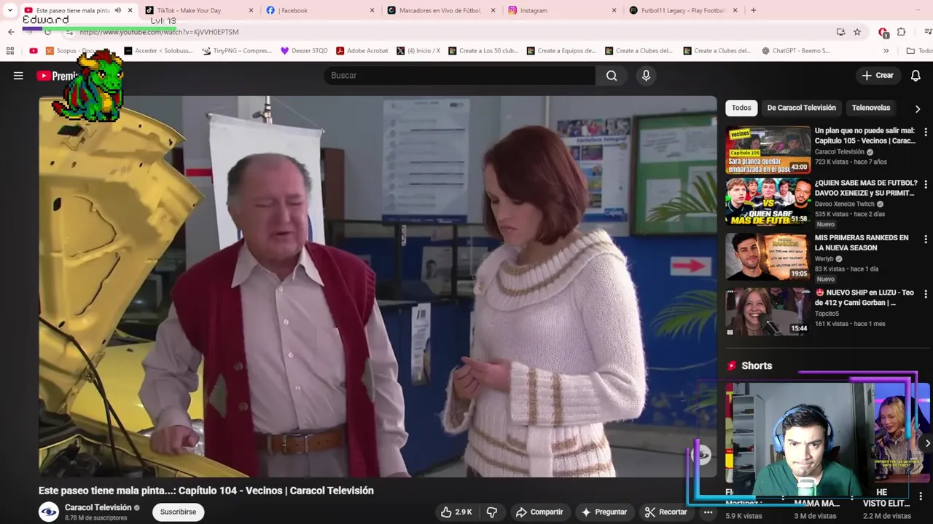933x524 pixels.
Task: Open options menu for Davoo Xeneize video
Action: 925,184
